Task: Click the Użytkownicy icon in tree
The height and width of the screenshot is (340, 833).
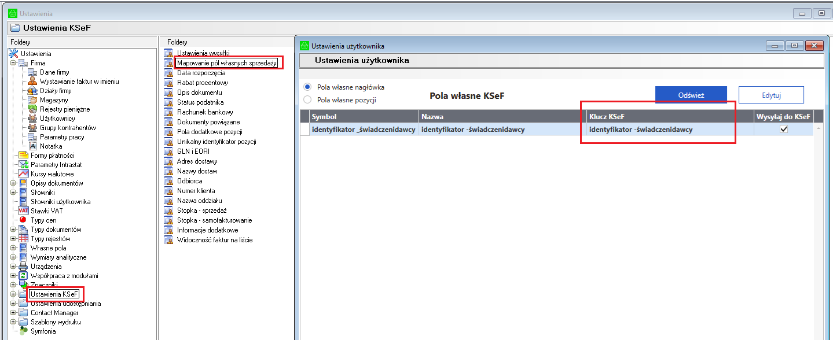Action: click(33, 119)
